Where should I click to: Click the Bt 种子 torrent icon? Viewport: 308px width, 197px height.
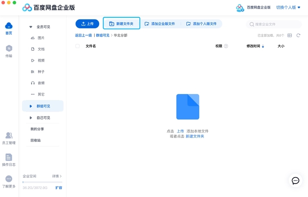33,72
